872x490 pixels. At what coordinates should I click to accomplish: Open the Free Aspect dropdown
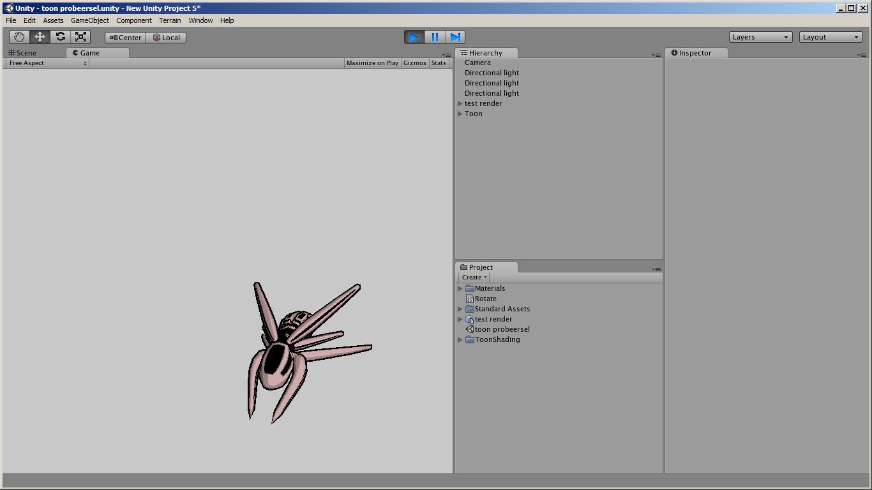[45, 63]
